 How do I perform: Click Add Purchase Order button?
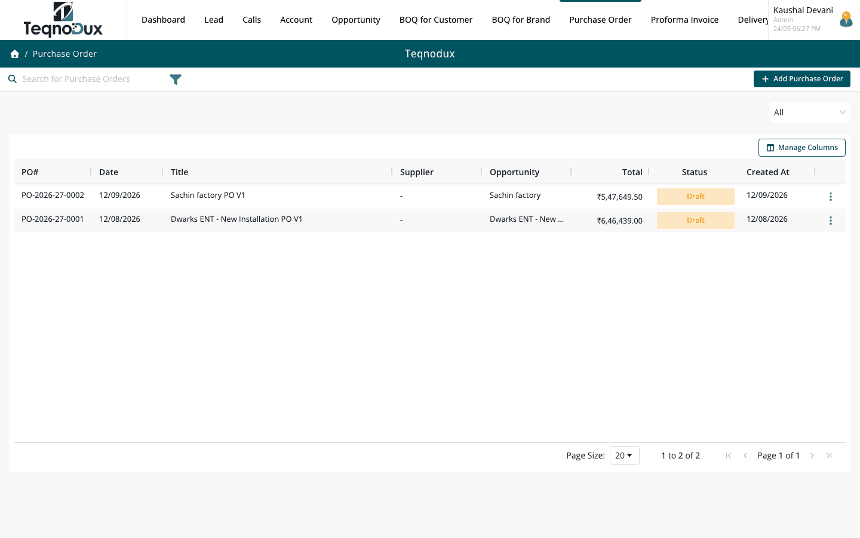(802, 79)
